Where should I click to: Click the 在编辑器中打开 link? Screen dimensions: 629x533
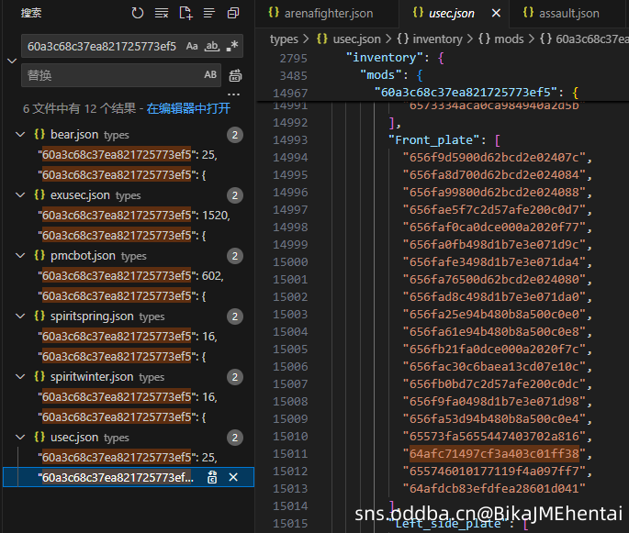[188, 108]
